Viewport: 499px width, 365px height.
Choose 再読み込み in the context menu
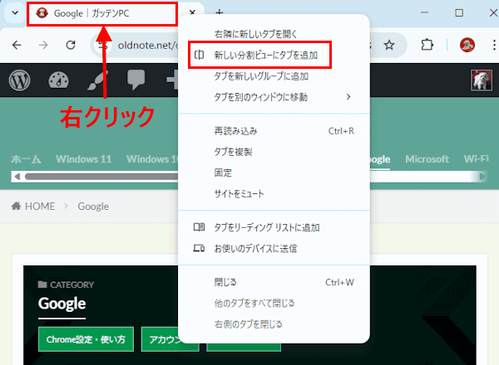[274, 131]
